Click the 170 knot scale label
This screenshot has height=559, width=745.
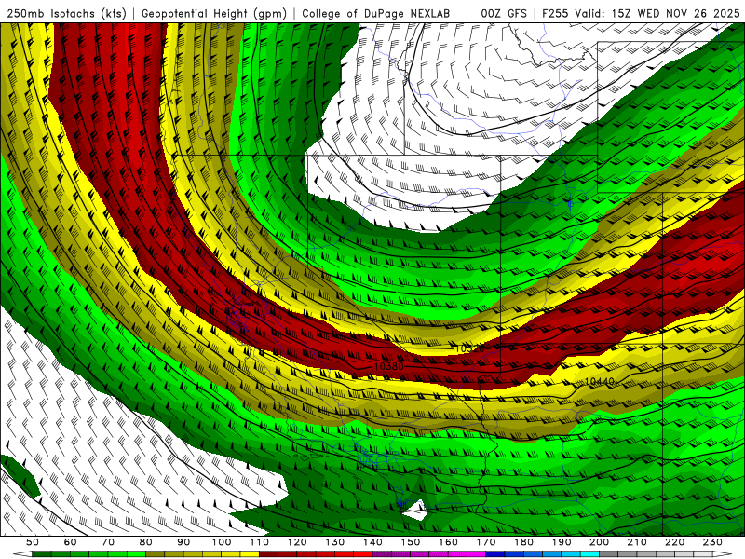[x=486, y=542]
